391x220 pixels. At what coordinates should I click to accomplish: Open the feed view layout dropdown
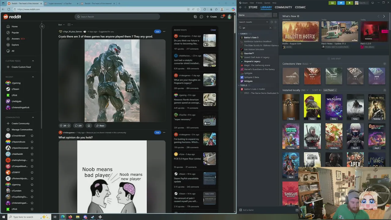(x=70, y=24)
